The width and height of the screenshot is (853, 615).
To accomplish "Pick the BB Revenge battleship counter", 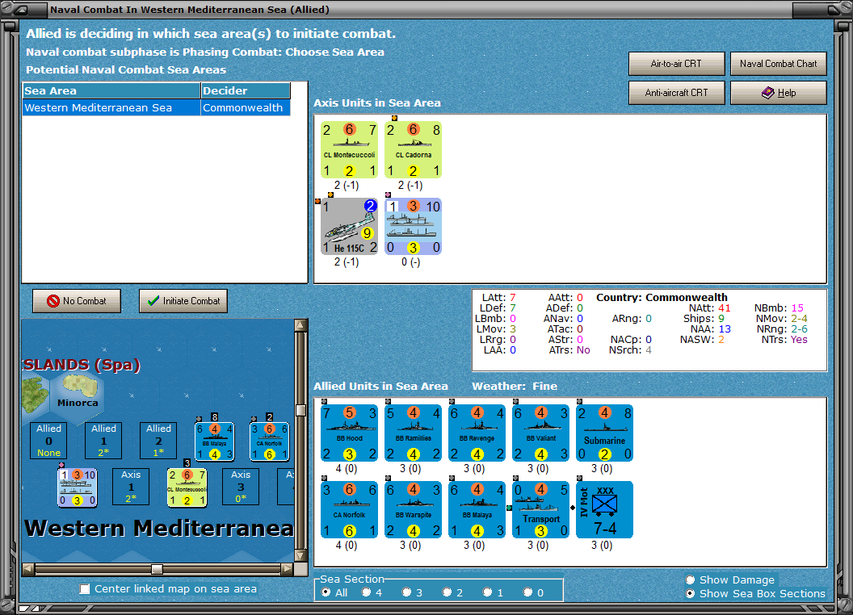I will (x=477, y=433).
